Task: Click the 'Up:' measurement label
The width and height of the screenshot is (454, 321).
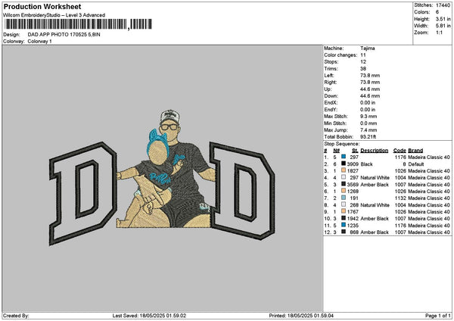Action: [x=328, y=89]
